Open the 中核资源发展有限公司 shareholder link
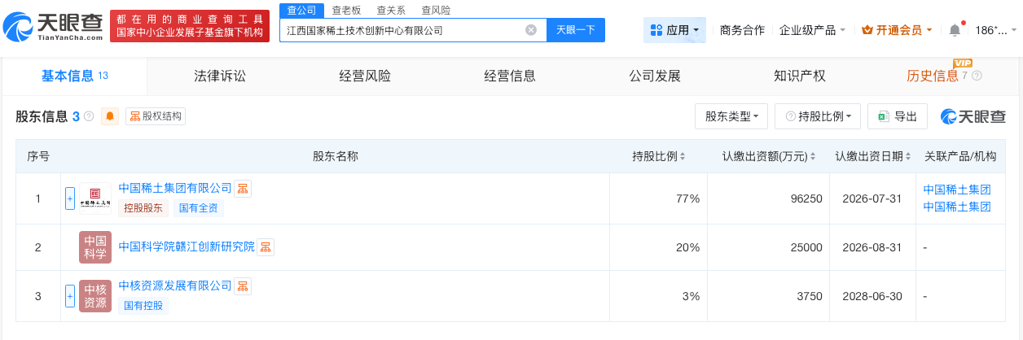Image resolution: width=1023 pixels, height=340 pixels. [175, 286]
